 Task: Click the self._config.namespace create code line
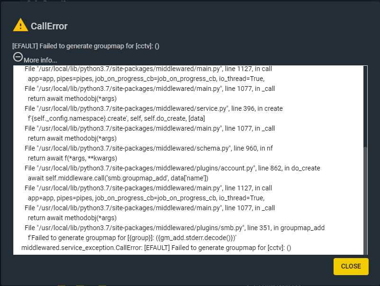click(117, 118)
